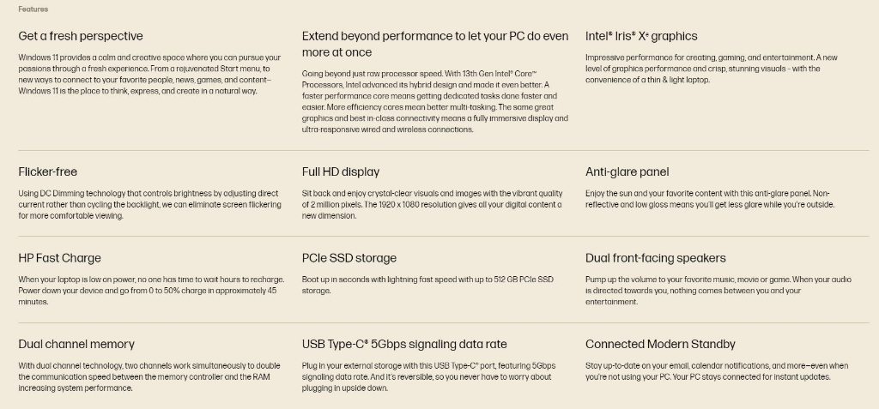The height and width of the screenshot is (409, 879).
Task: Click the Features section label
Action: 33,9
